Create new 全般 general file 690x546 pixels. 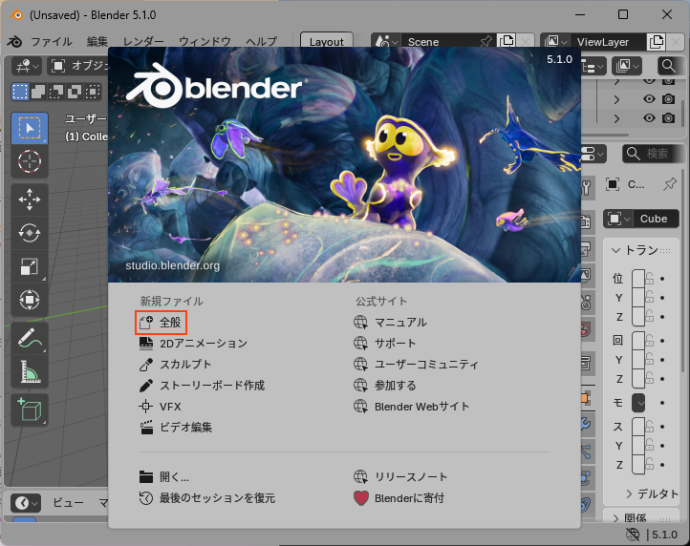161,323
